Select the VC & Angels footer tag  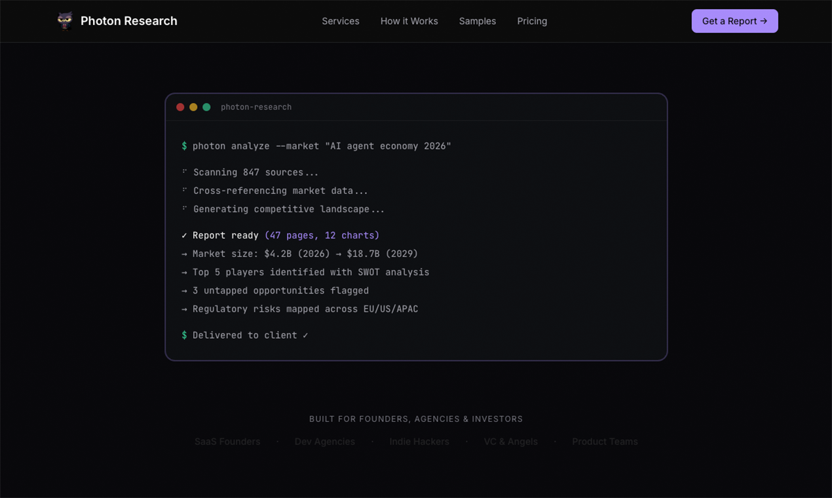[511, 442]
